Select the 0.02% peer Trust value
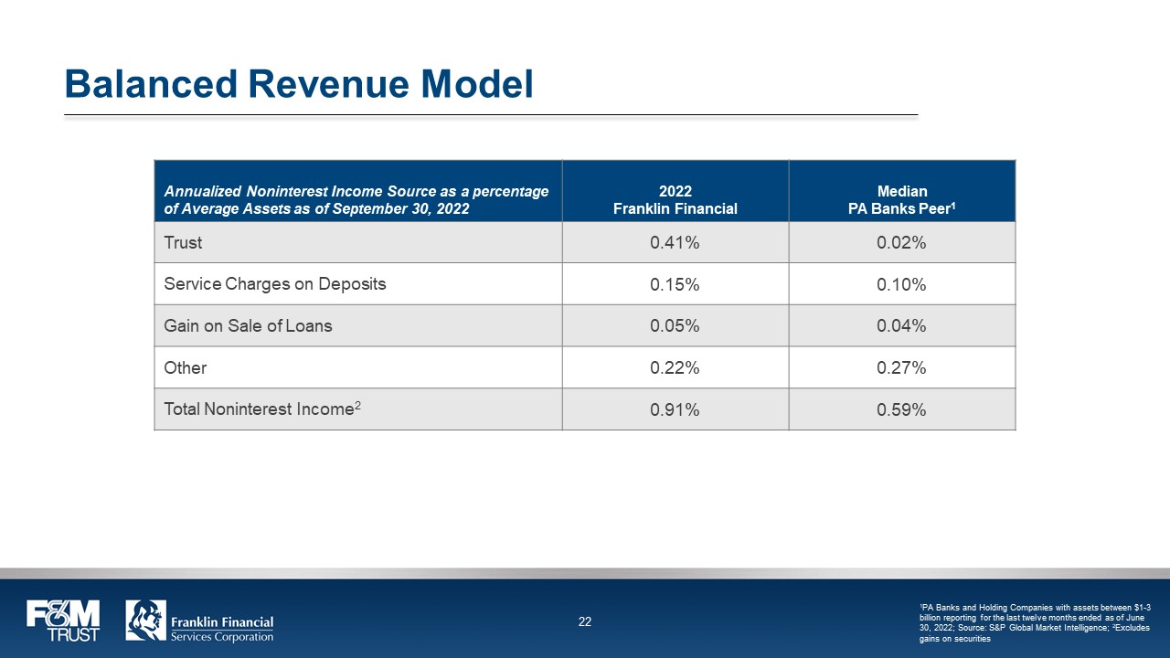The height and width of the screenshot is (658, 1170). click(901, 243)
